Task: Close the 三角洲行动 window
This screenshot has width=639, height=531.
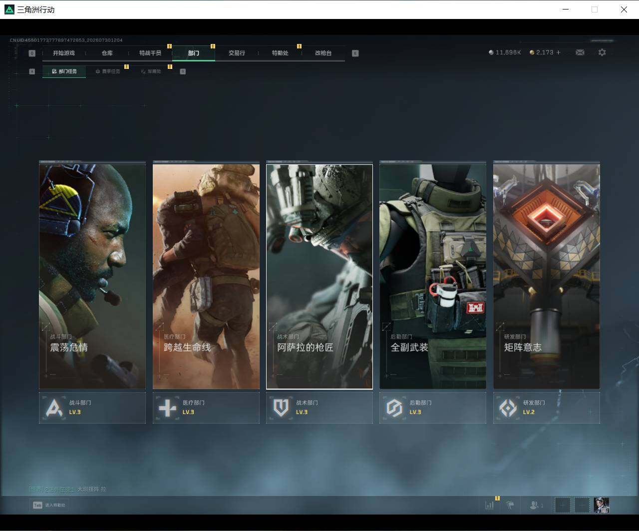Action: (624, 9)
